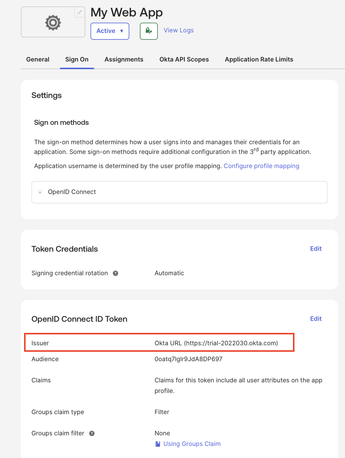Select the OpenID Connect sign-on method

pyautogui.click(x=40, y=192)
